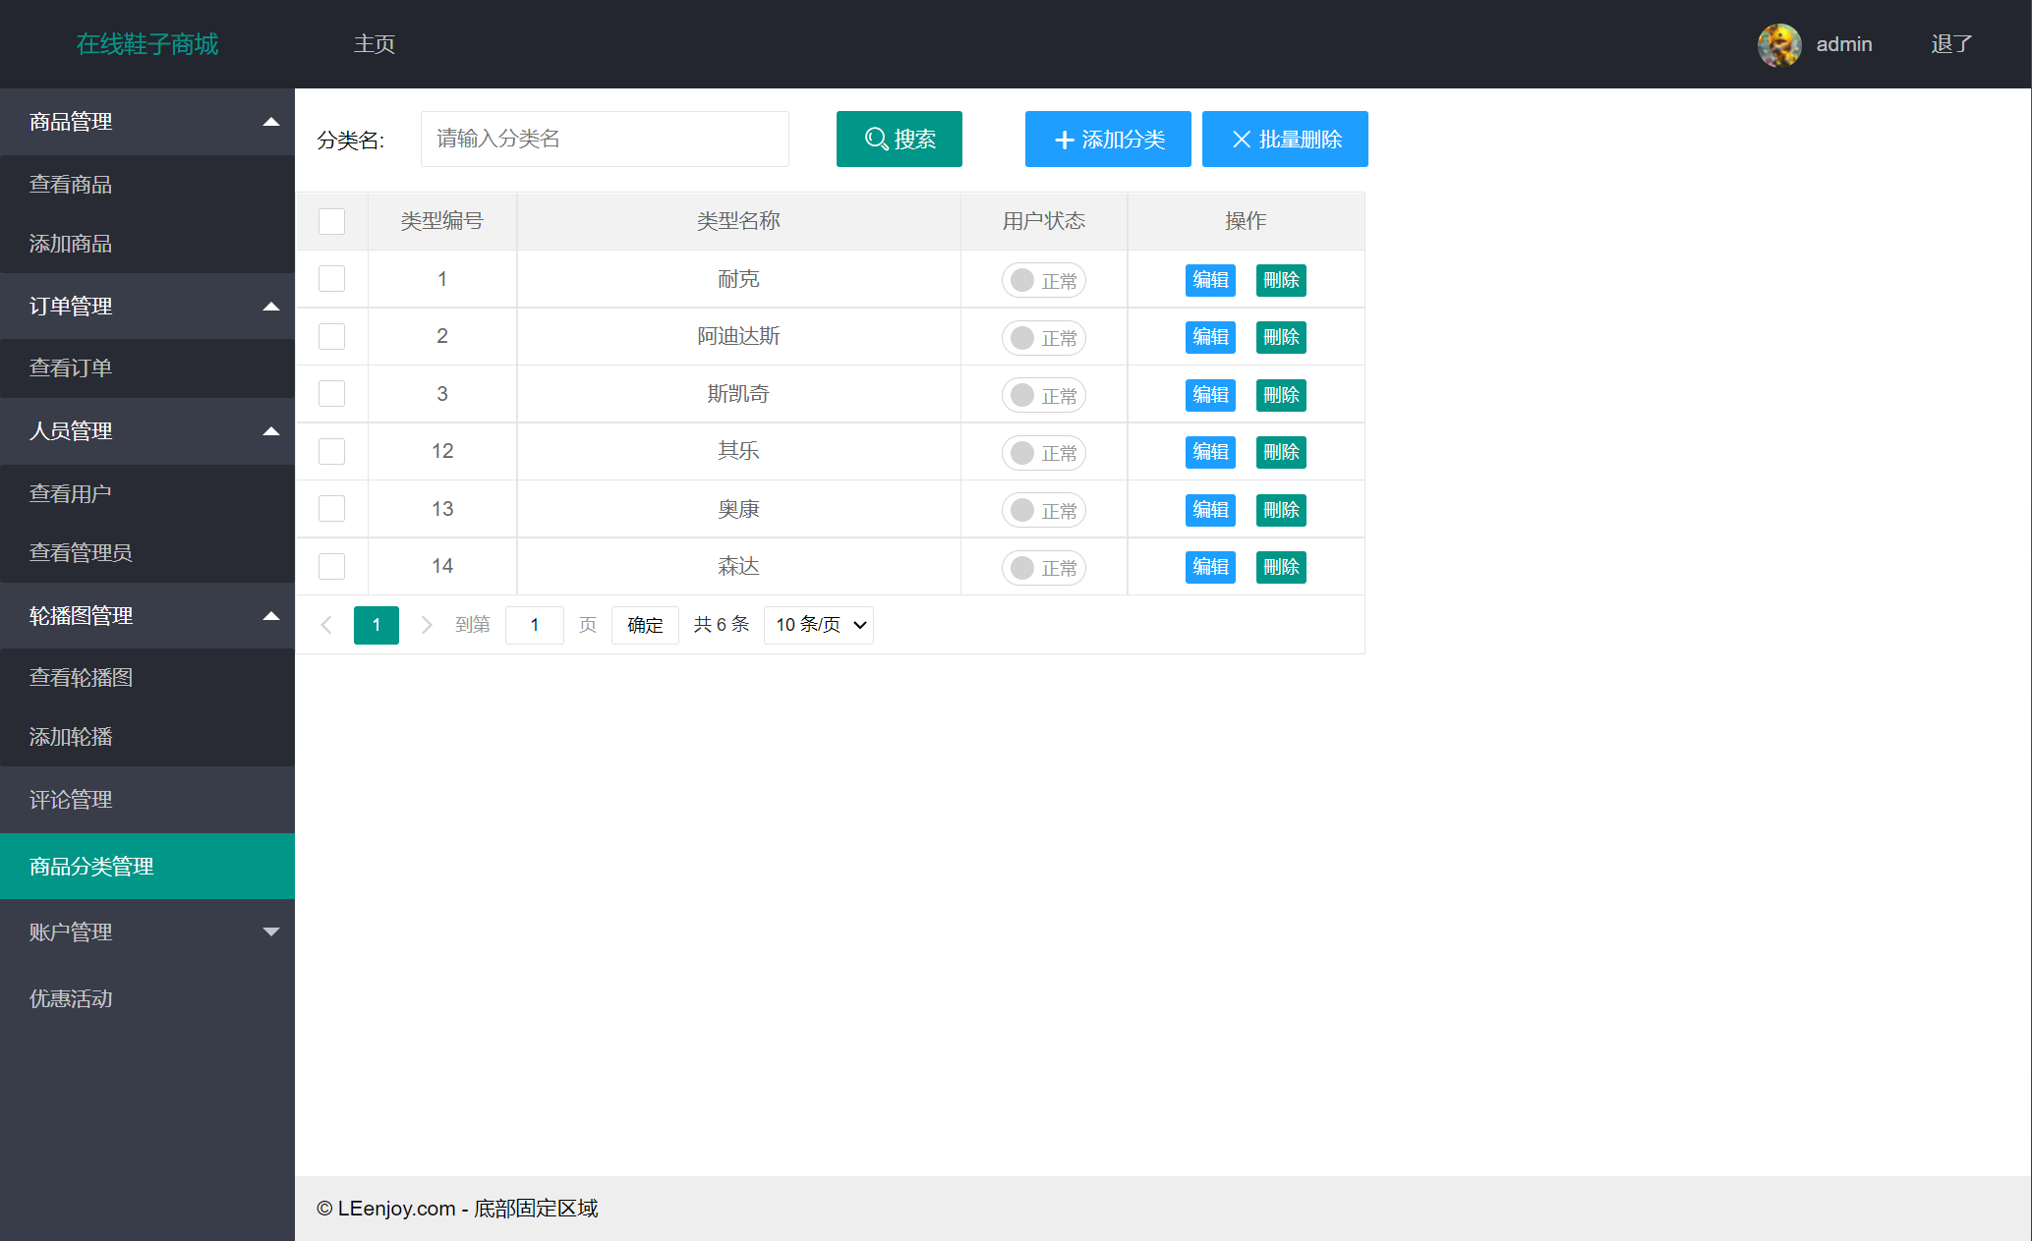Click the plus icon on 添加分类 button

(1064, 139)
